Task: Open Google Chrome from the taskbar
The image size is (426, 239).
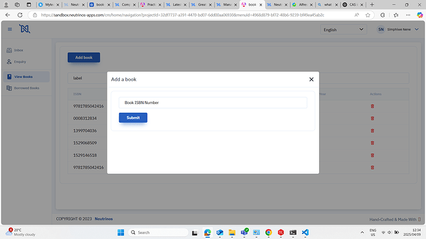Action: 269,232
